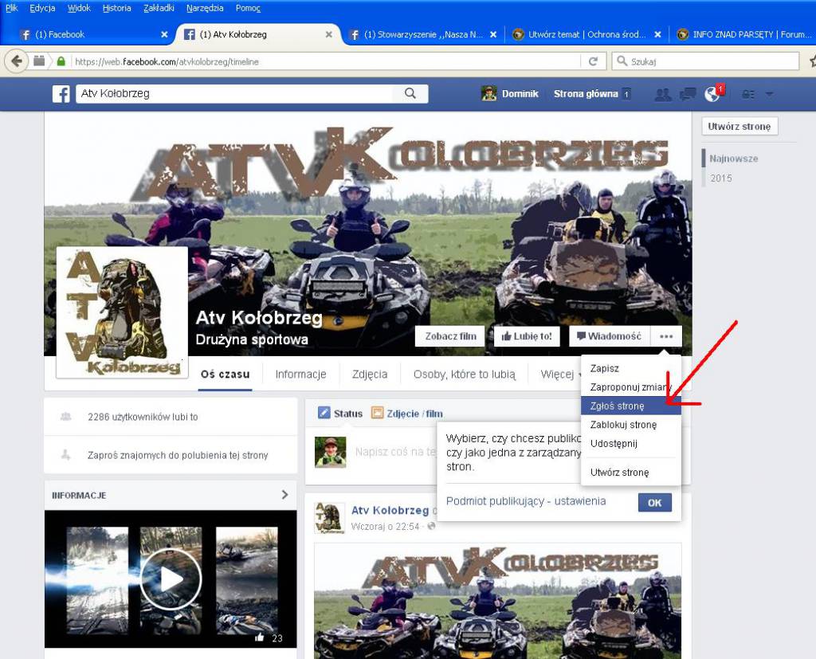Open the Informacje page tab
Image resolution: width=816 pixels, height=659 pixels.
pos(300,375)
